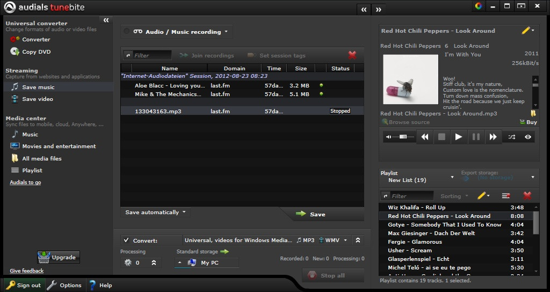Click the Upgrade button
550x292 pixels.
pos(59,257)
